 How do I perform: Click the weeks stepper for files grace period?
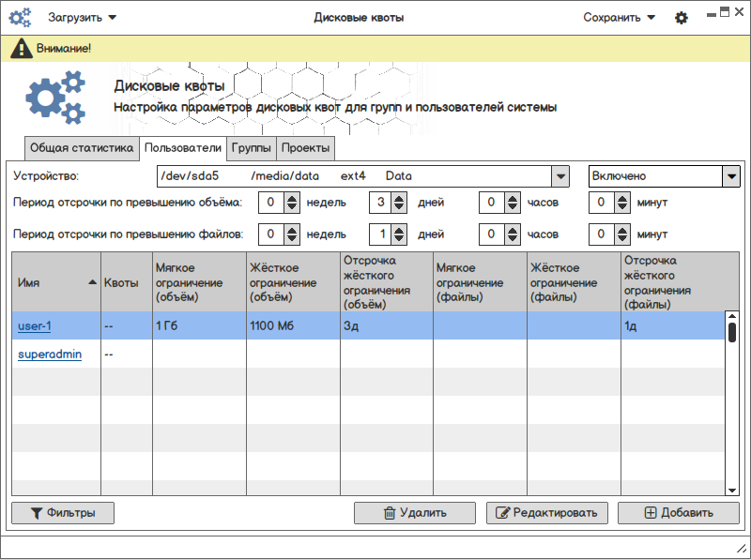tap(291, 234)
